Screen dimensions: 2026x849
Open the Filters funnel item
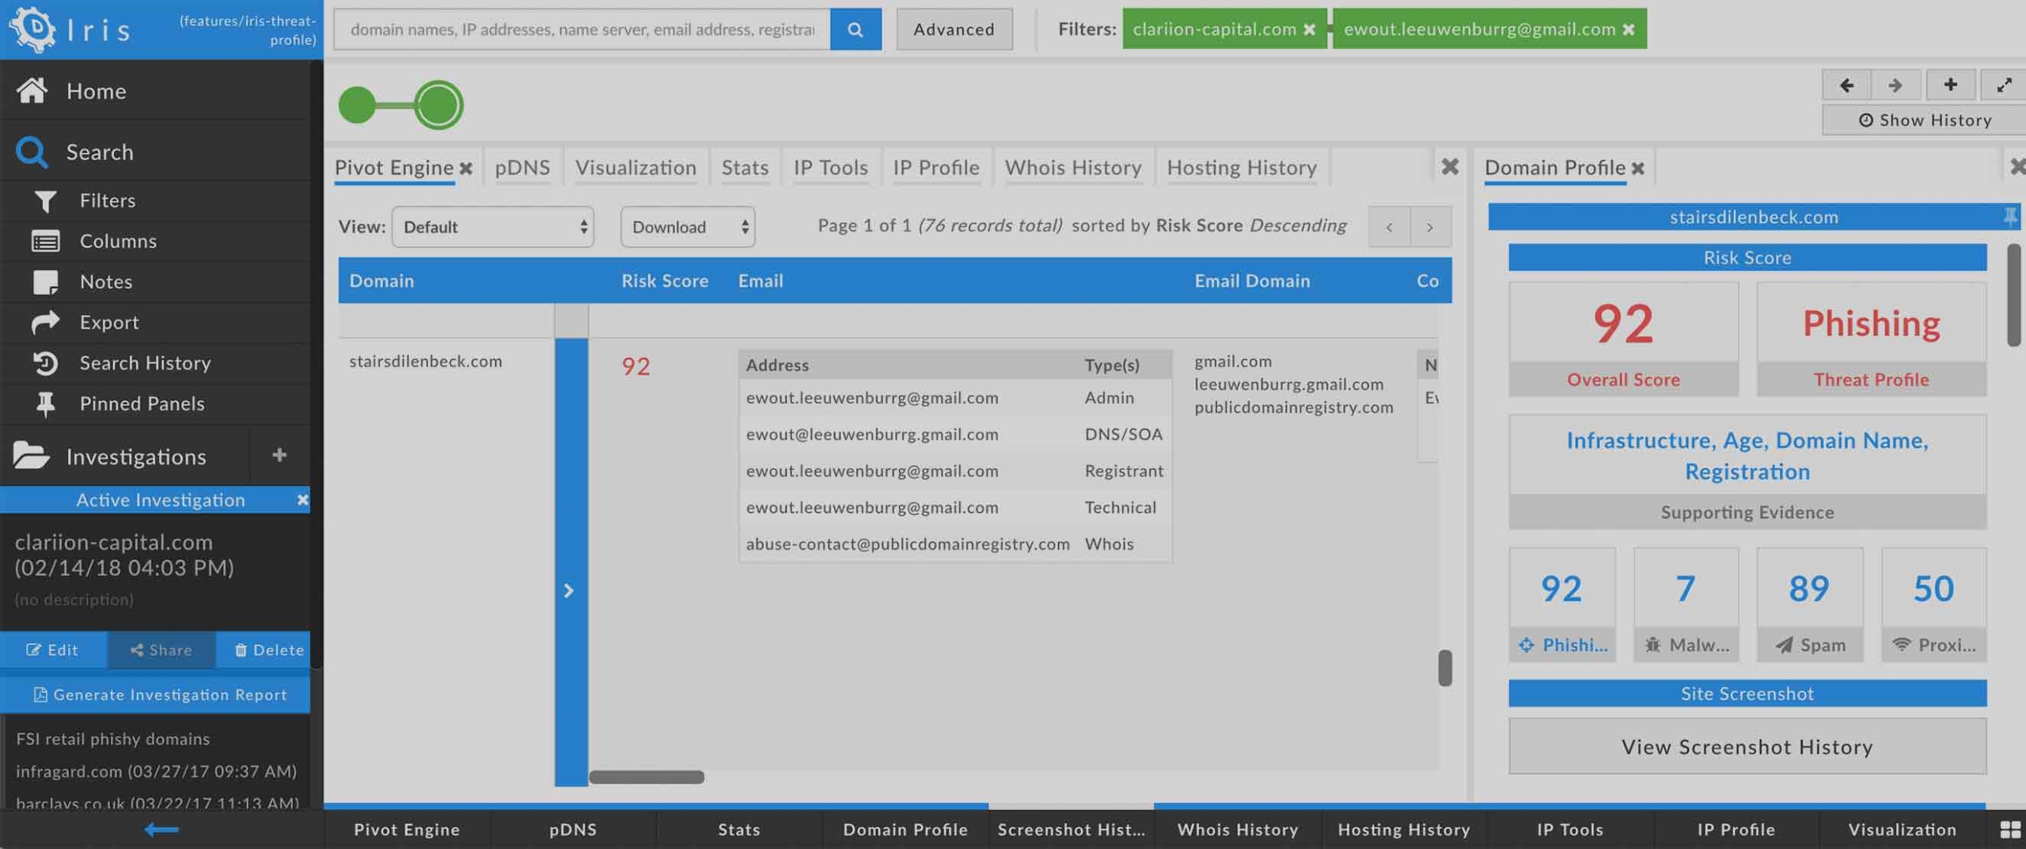155,200
